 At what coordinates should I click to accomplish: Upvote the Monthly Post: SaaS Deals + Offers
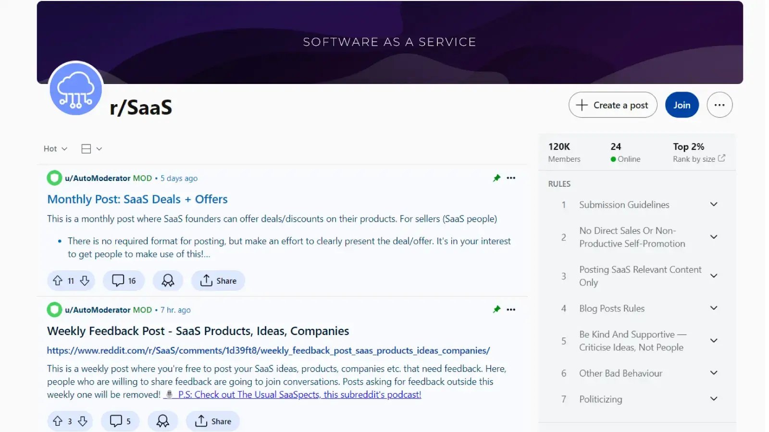click(x=58, y=281)
